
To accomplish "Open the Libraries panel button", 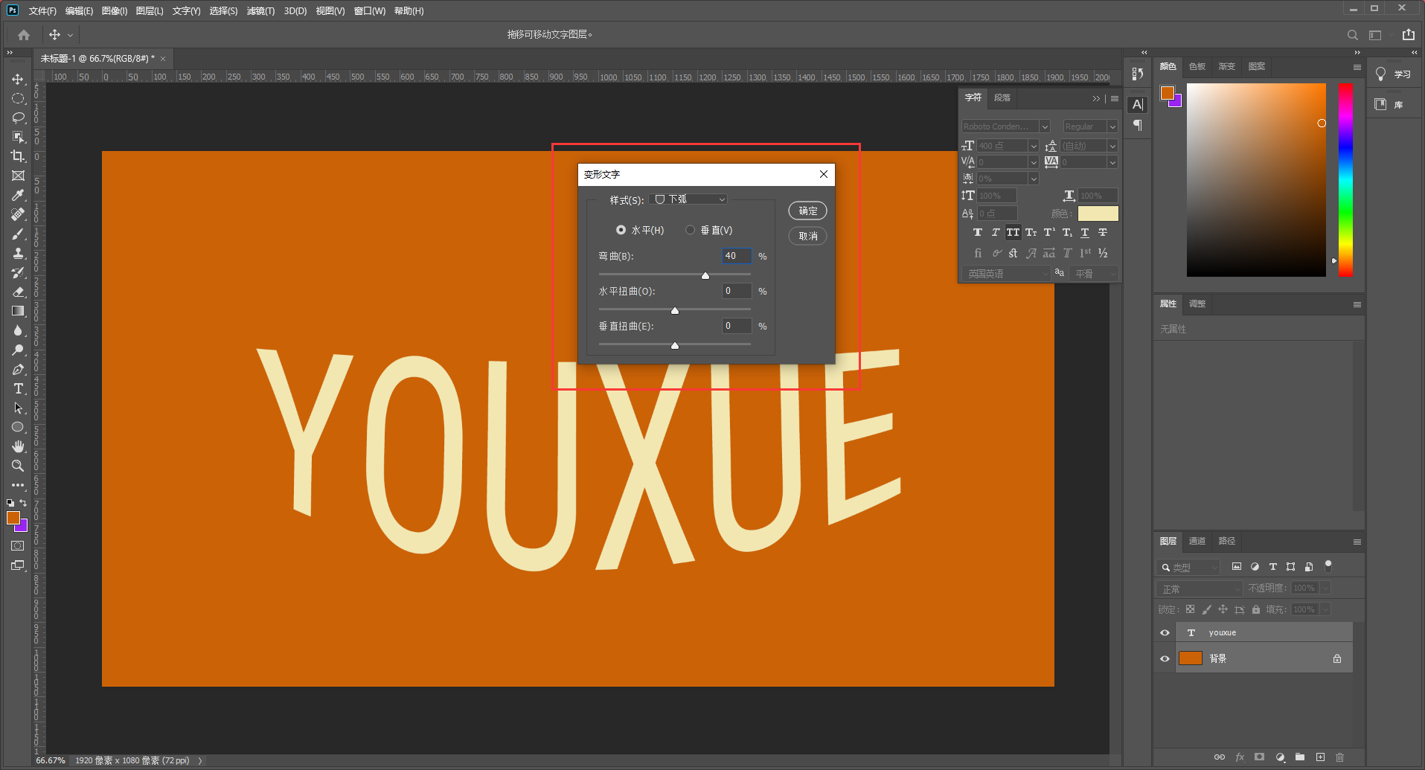I will [1389, 105].
